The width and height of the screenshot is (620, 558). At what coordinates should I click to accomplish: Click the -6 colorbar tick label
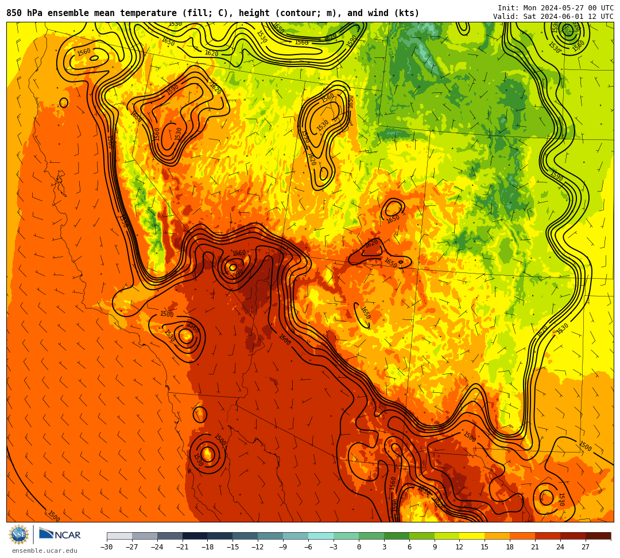(308, 547)
